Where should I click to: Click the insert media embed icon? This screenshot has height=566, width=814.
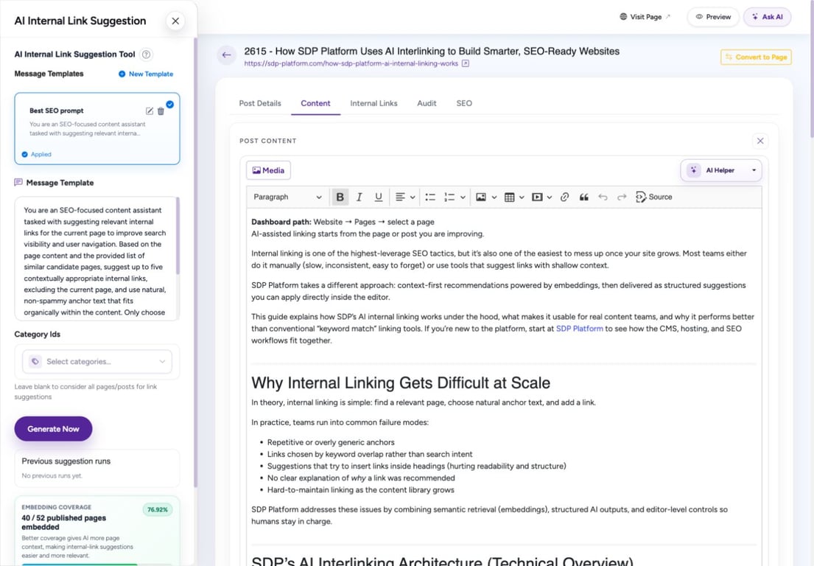click(x=537, y=198)
